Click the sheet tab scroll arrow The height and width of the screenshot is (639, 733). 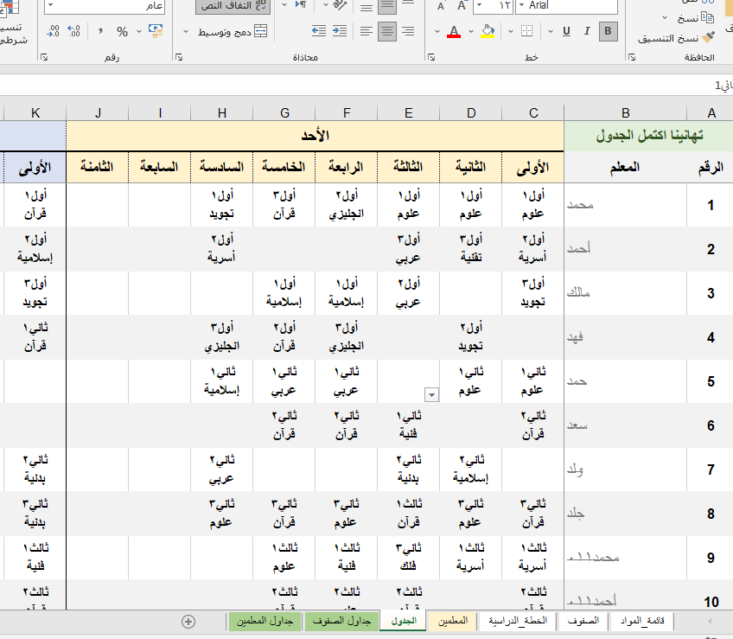[710, 622]
